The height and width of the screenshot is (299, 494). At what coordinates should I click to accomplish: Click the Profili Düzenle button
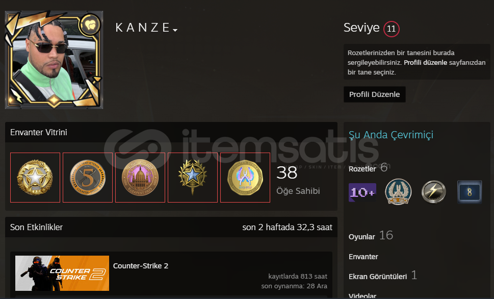374,94
